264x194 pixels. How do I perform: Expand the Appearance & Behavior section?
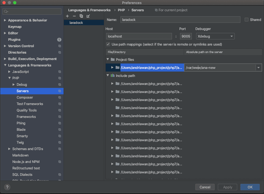5,20
